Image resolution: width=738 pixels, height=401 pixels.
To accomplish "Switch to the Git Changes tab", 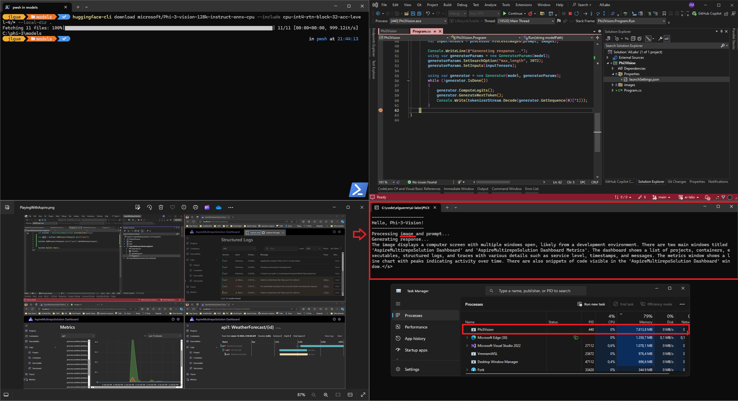I will pos(677,182).
